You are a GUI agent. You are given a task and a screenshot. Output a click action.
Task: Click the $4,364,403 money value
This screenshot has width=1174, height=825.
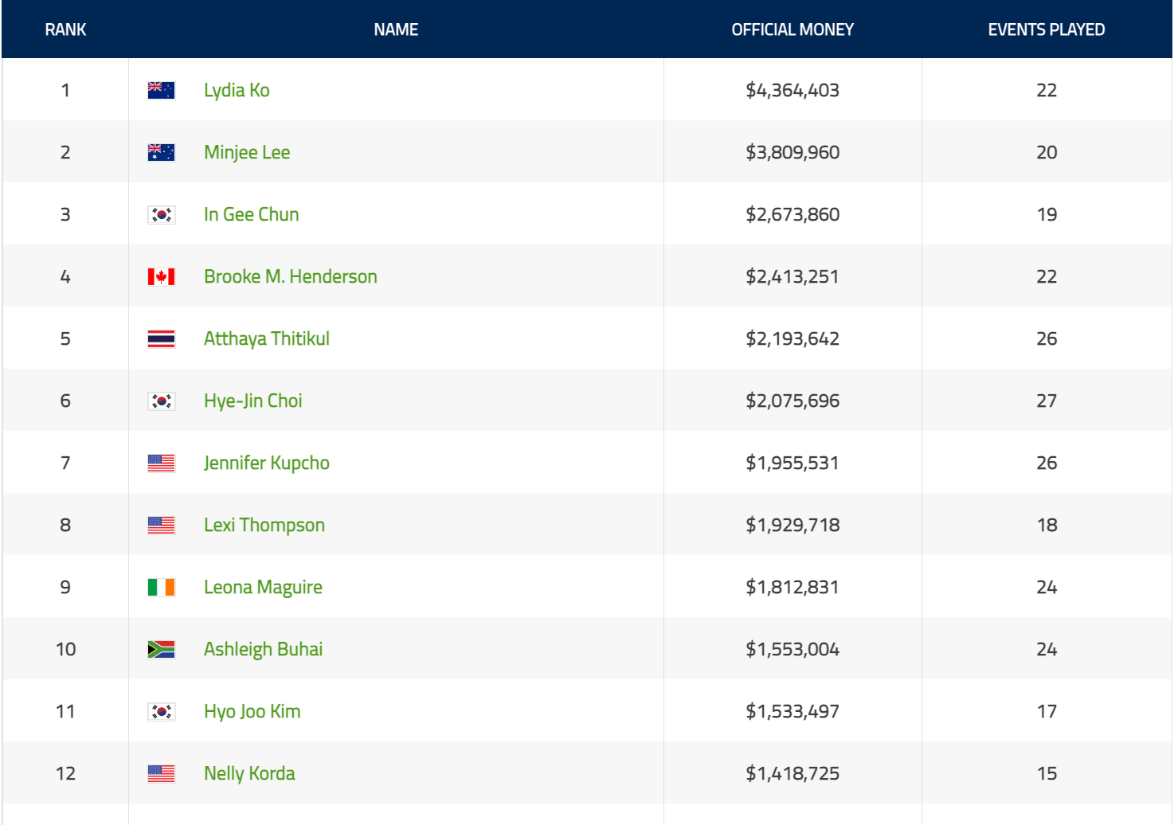click(792, 90)
